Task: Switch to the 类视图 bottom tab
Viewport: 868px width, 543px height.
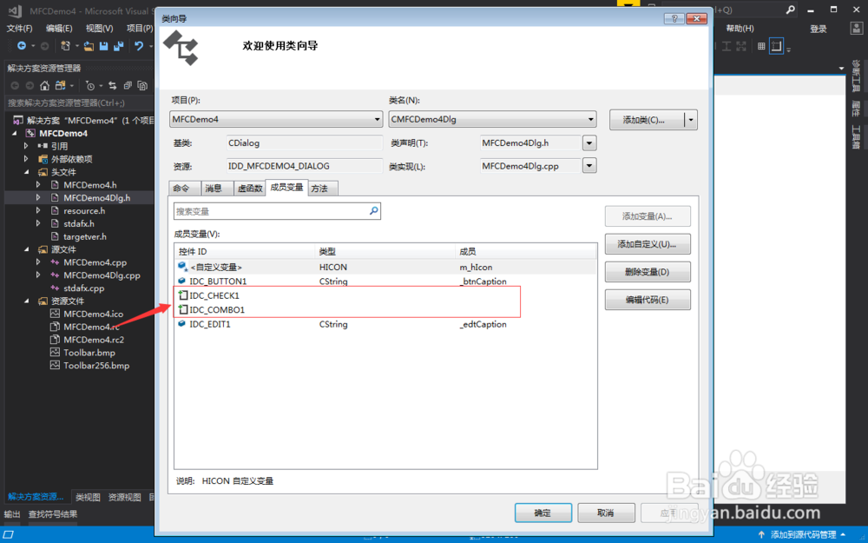Action: (88, 497)
